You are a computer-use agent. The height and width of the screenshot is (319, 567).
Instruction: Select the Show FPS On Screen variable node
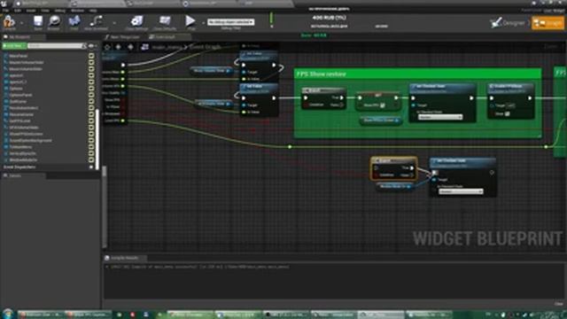click(x=380, y=121)
